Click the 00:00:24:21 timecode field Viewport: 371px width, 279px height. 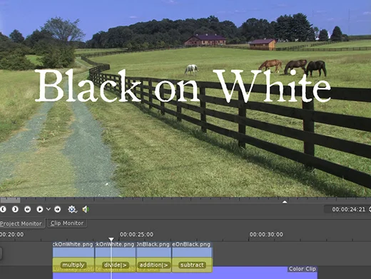pyautogui.click(x=348, y=209)
